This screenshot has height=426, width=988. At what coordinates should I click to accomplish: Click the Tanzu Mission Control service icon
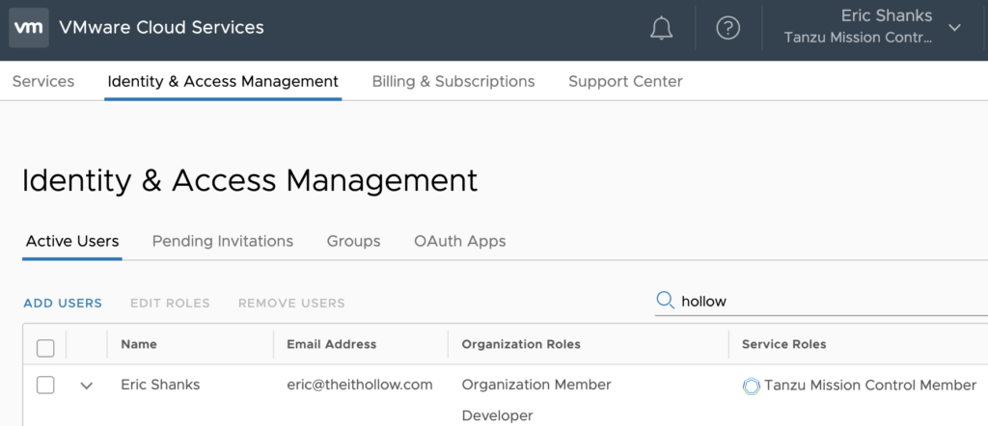[x=751, y=386]
